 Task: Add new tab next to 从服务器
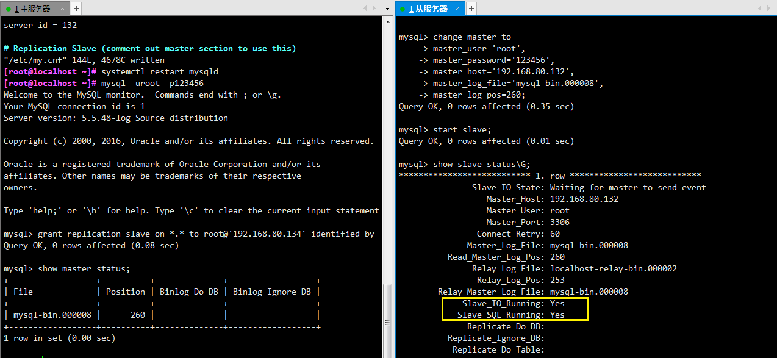[471, 9]
